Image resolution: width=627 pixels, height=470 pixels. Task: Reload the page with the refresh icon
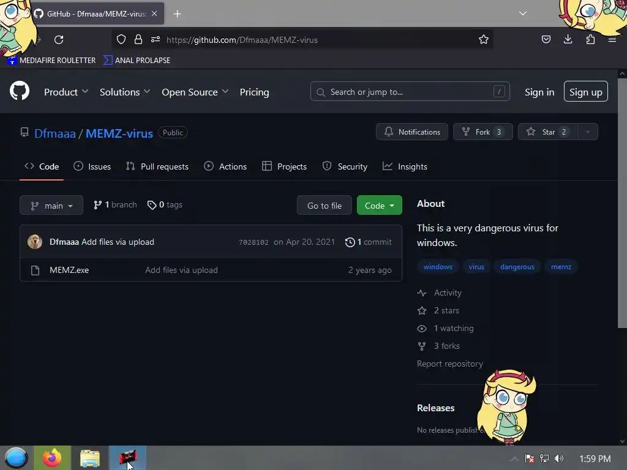coord(59,40)
